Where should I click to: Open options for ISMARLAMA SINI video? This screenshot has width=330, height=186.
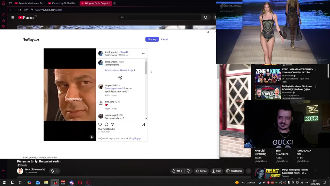pyautogui.click(x=314, y=152)
